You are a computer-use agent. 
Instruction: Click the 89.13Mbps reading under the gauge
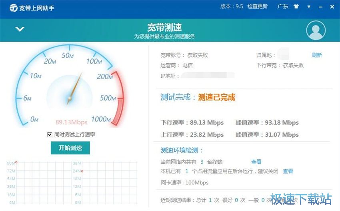click(x=71, y=122)
